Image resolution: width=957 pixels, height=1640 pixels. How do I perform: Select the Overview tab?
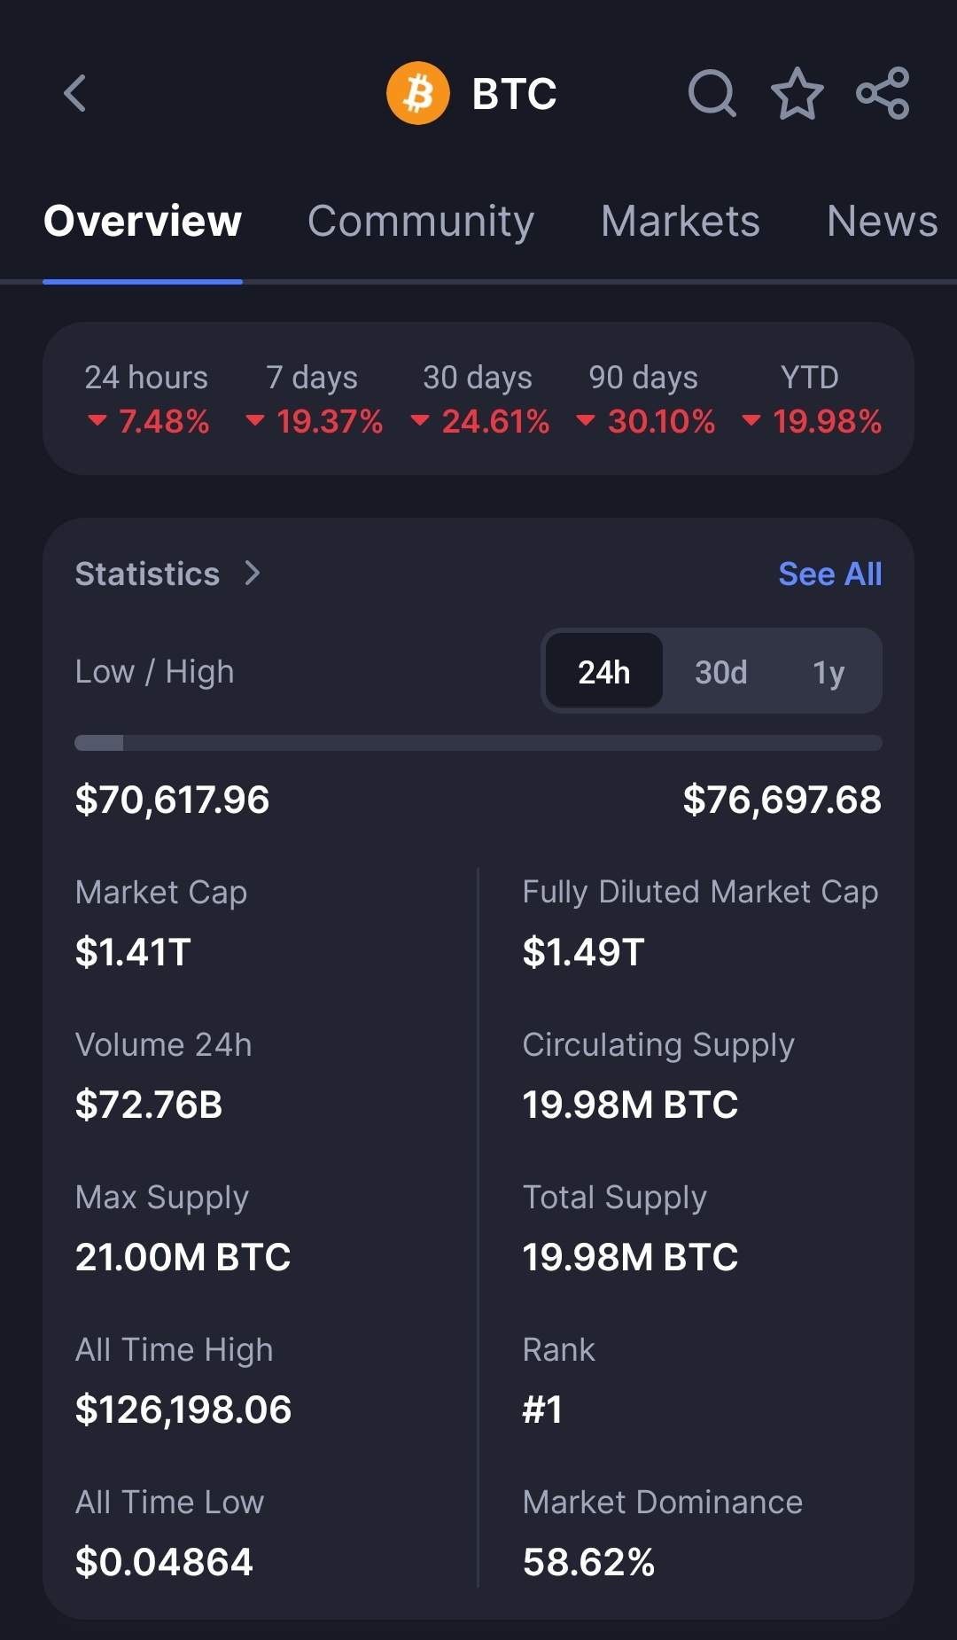[x=143, y=222]
